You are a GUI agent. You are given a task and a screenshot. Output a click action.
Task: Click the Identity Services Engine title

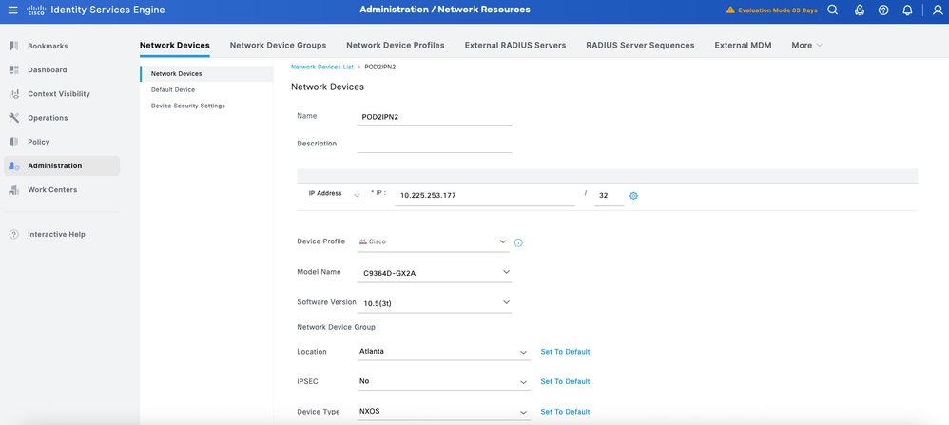click(x=107, y=10)
